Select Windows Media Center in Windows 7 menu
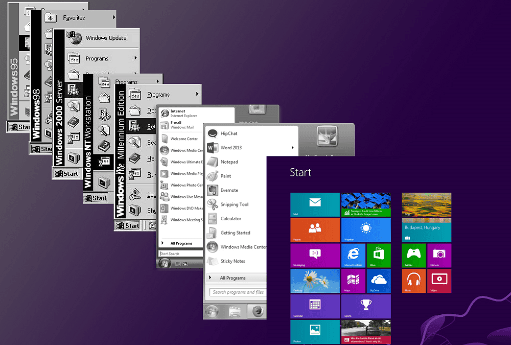511x345 pixels. pos(237,247)
